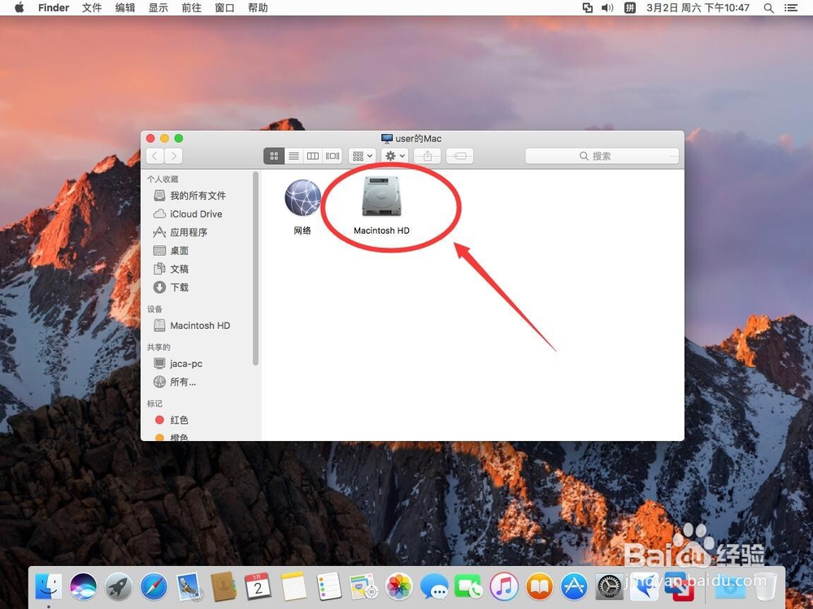
Task: Open the 帮助 menu
Action: coord(258,8)
